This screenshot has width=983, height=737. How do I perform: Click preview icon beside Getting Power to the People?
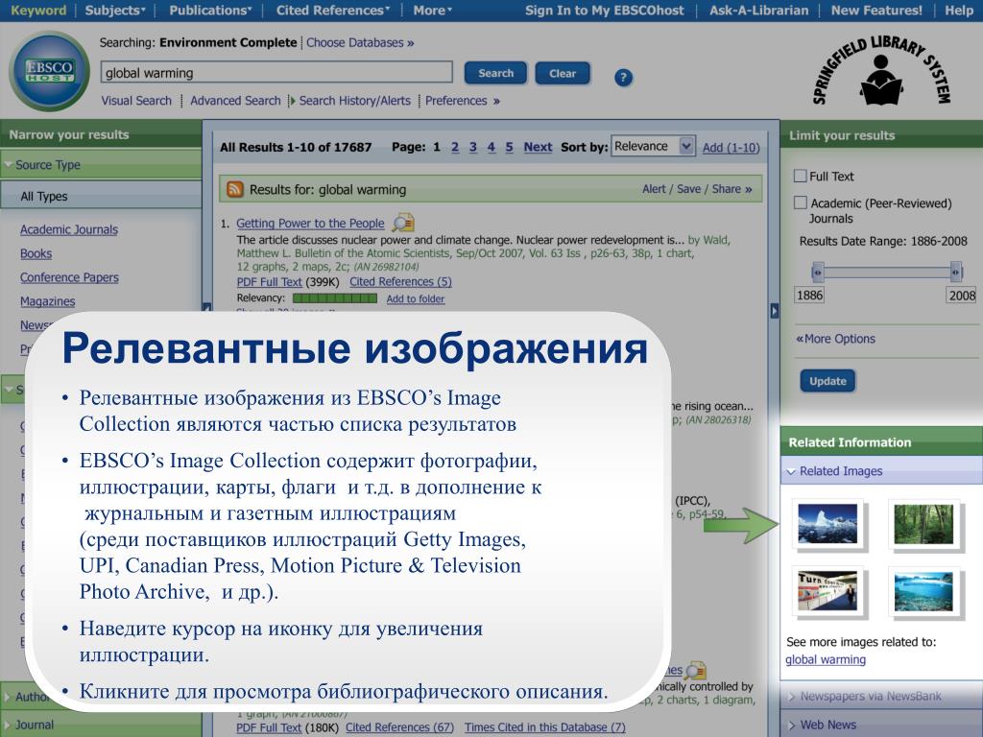coord(403,223)
